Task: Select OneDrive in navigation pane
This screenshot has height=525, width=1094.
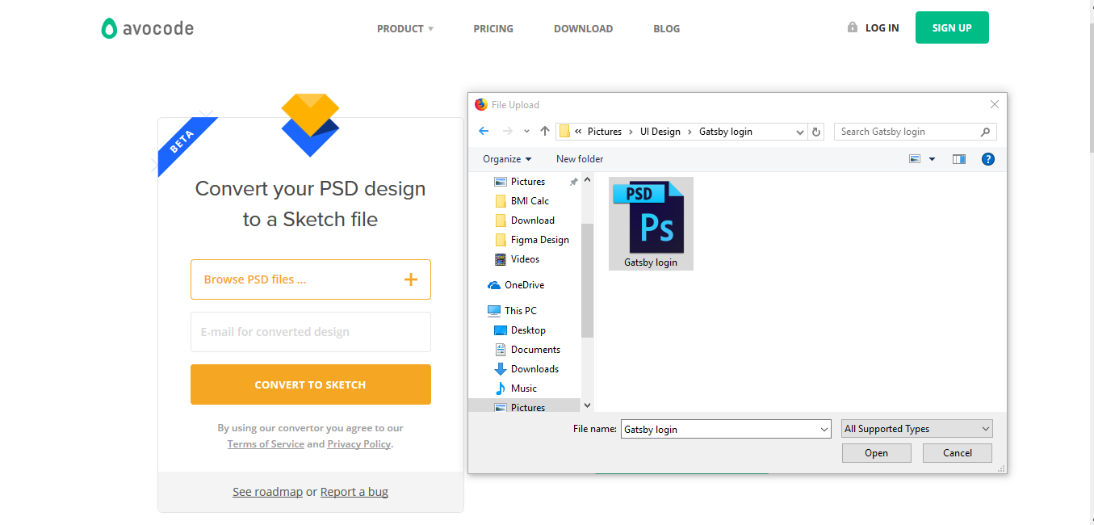Action: pyautogui.click(x=524, y=285)
